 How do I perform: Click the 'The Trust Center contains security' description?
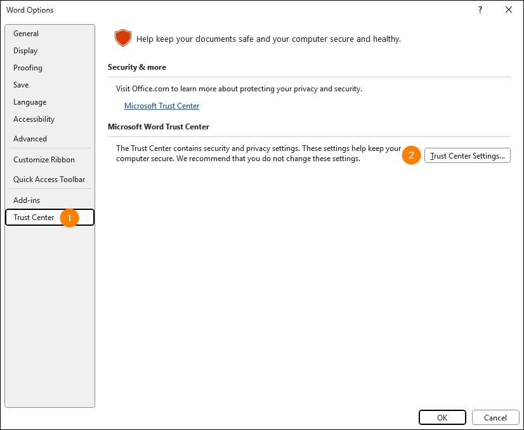pos(258,153)
